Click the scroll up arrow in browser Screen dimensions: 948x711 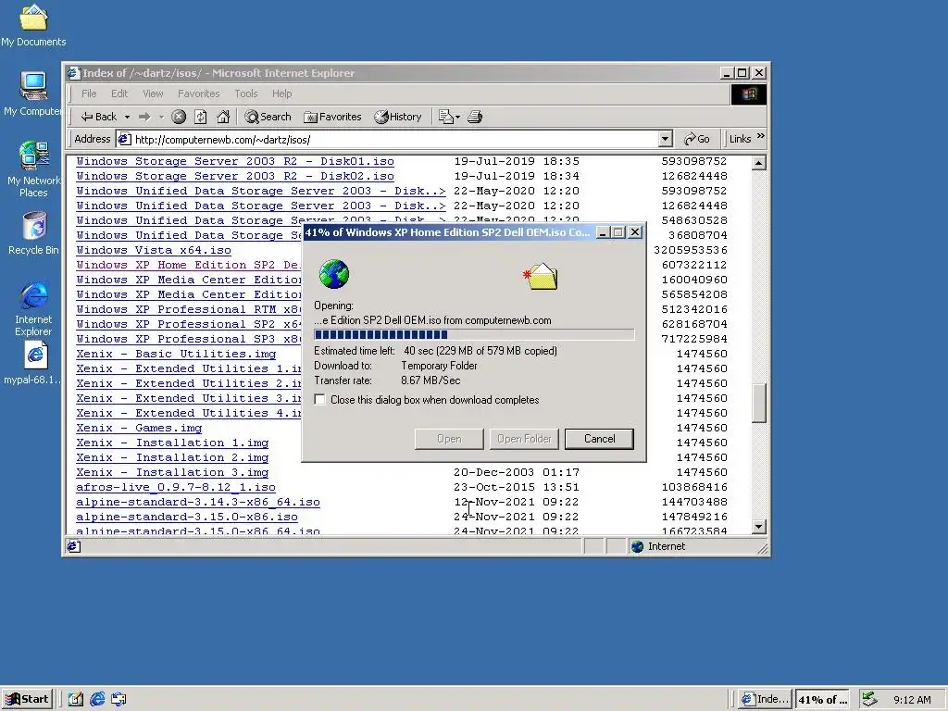(759, 163)
